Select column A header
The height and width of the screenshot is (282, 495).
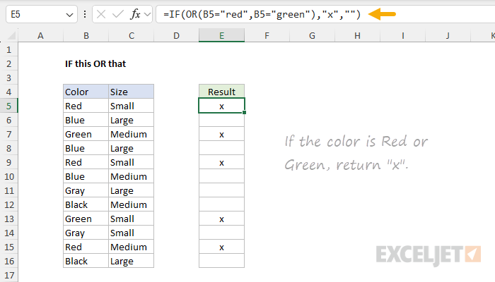click(x=40, y=35)
